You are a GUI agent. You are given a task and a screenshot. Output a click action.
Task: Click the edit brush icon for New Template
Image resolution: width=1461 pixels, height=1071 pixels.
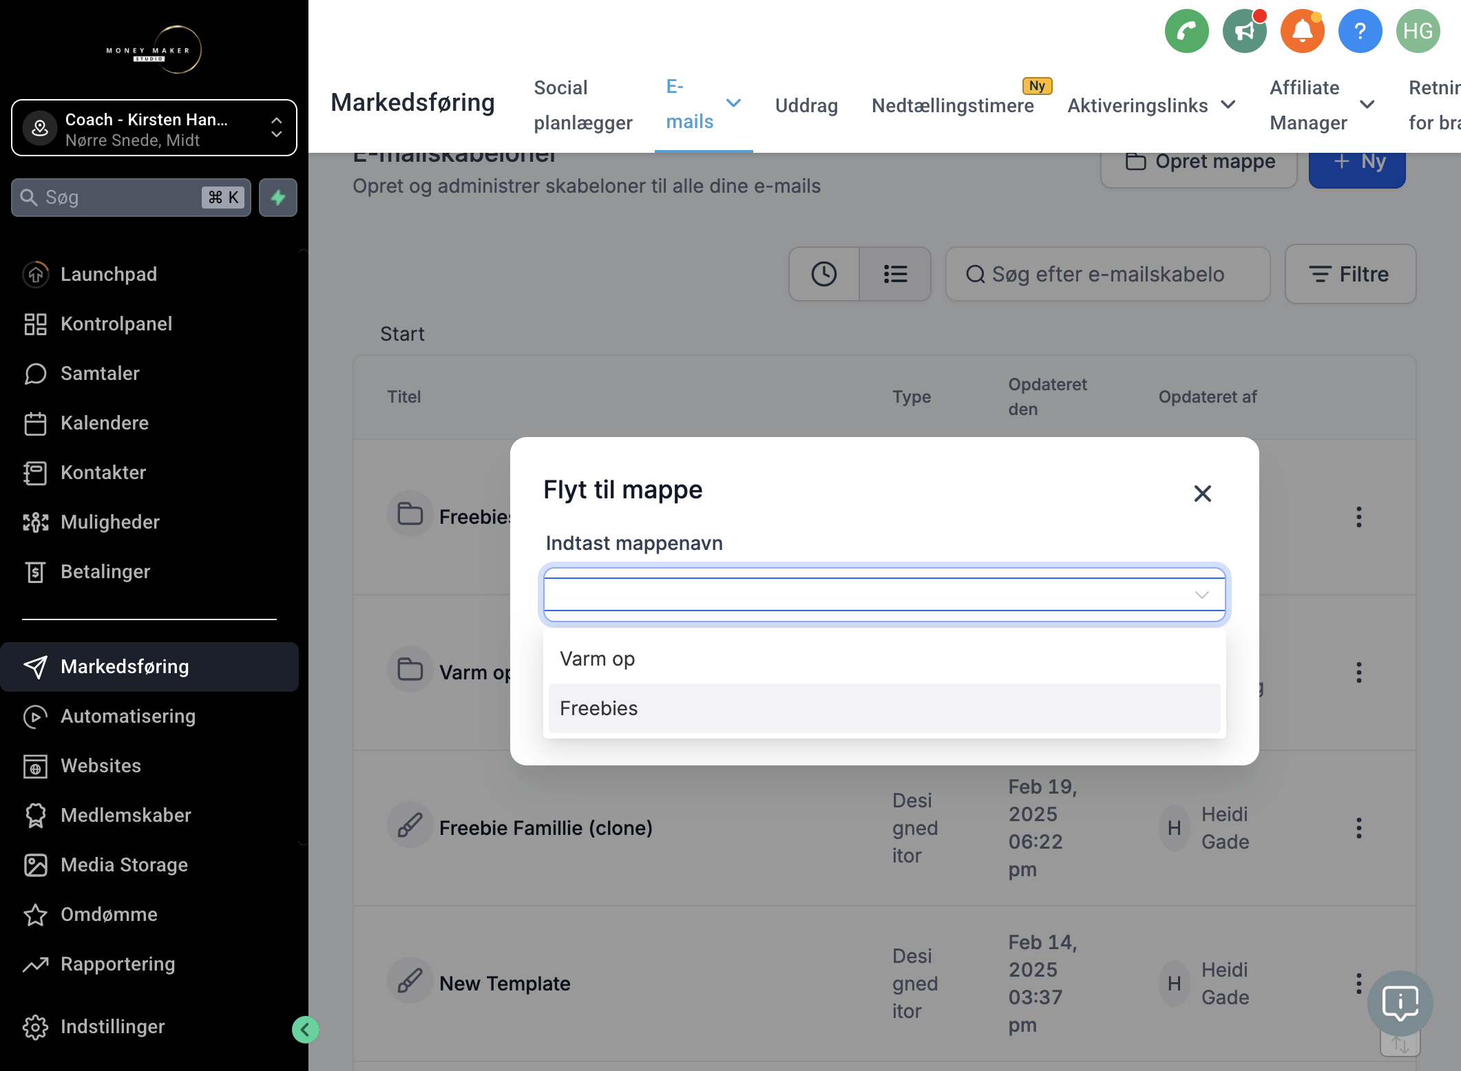pyautogui.click(x=410, y=980)
